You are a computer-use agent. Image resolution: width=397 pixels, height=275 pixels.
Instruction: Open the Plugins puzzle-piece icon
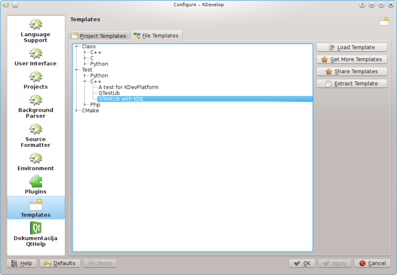tap(36, 182)
